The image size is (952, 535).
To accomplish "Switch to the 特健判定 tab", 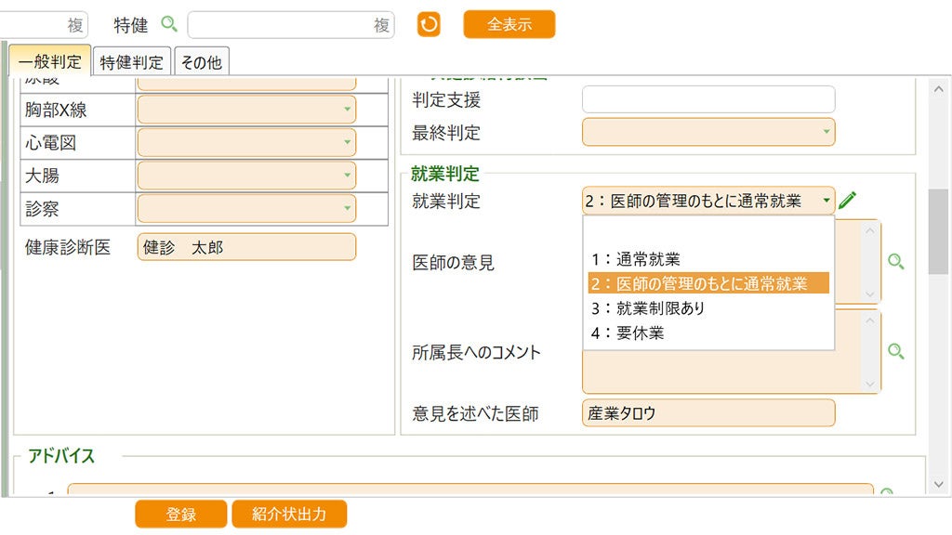I will [x=132, y=62].
